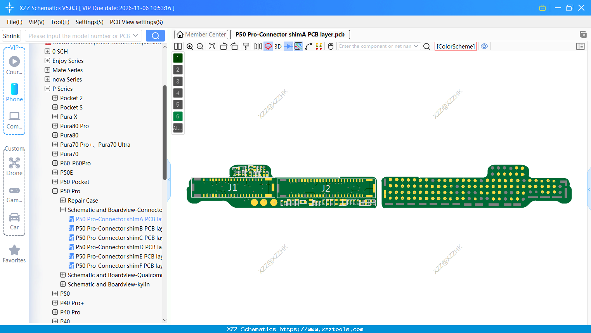The height and width of the screenshot is (333, 591).
Task: Enable the ALL layers button
Action: point(178,128)
